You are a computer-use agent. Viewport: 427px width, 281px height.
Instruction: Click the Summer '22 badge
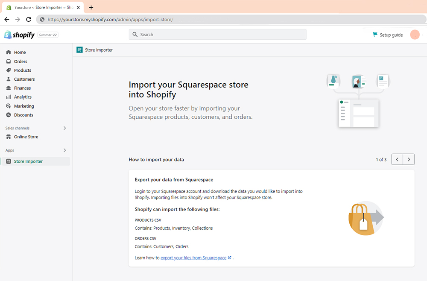48,35
